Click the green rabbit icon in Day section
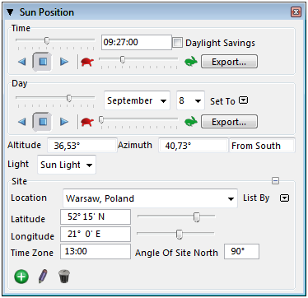 [x=191, y=122]
